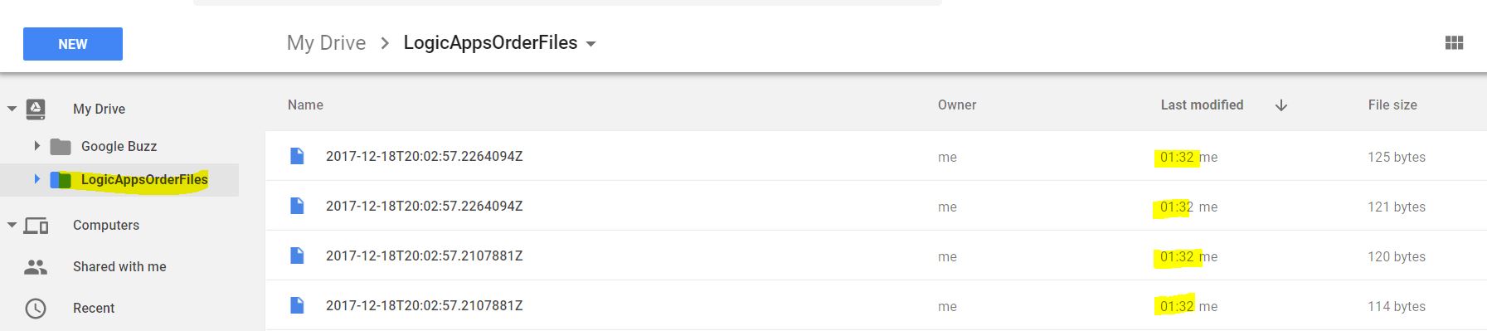Screen dimensions: 1487x331
Task: Click the Computers devices icon
Action: 36,226
